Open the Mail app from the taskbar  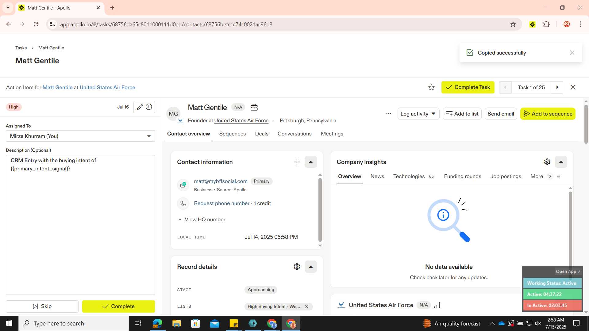coord(215,323)
